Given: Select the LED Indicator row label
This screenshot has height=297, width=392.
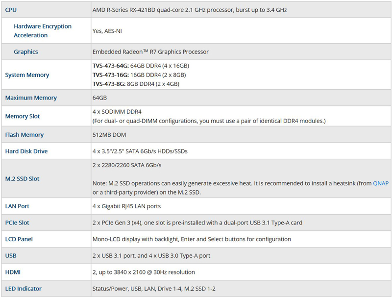Looking at the screenshot, I should [24, 289].
